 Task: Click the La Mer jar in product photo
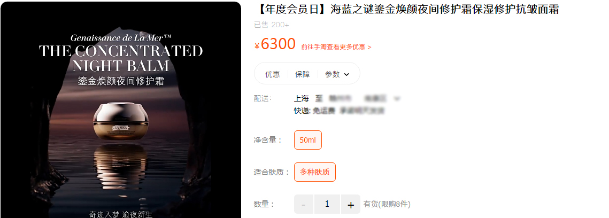(121, 120)
